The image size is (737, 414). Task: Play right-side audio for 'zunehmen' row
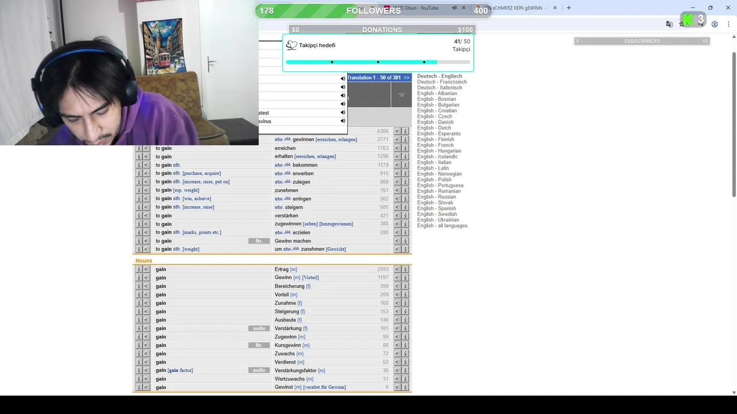397,190
